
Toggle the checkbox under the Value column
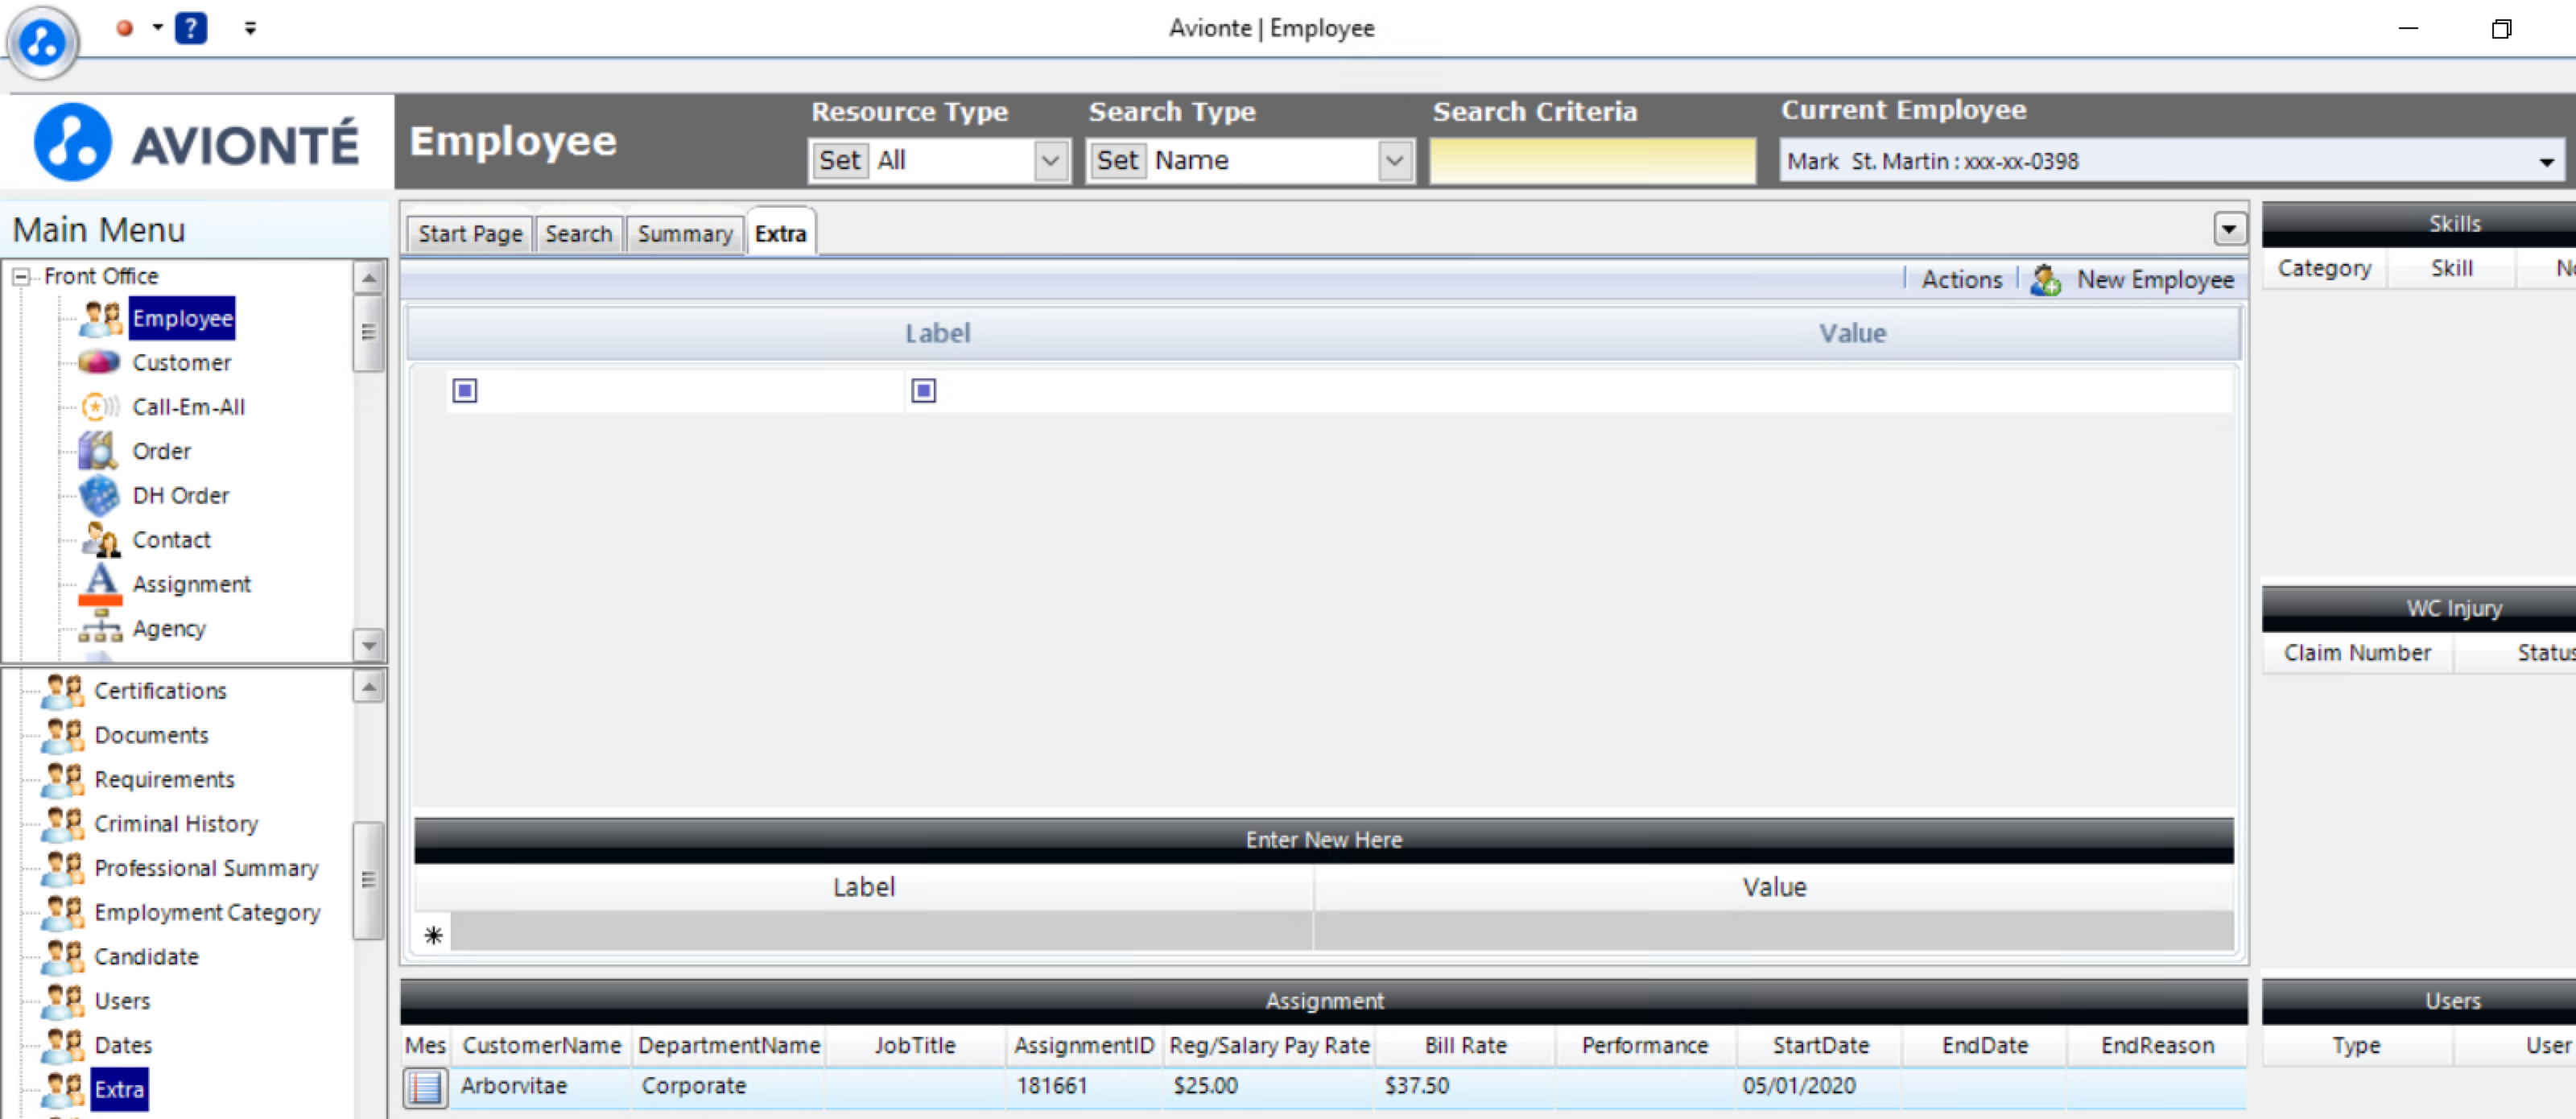tap(924, 391)
